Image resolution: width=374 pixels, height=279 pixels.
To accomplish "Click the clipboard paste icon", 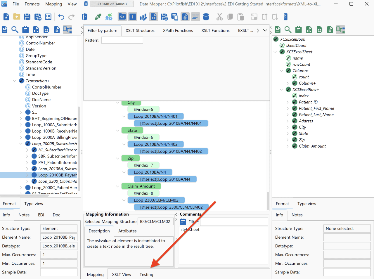I will click(x=240, y=17).
